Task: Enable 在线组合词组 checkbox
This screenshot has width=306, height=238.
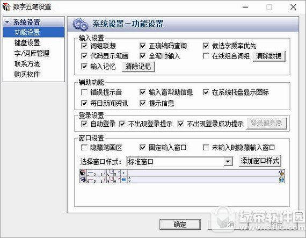Action: click(206, 56)
